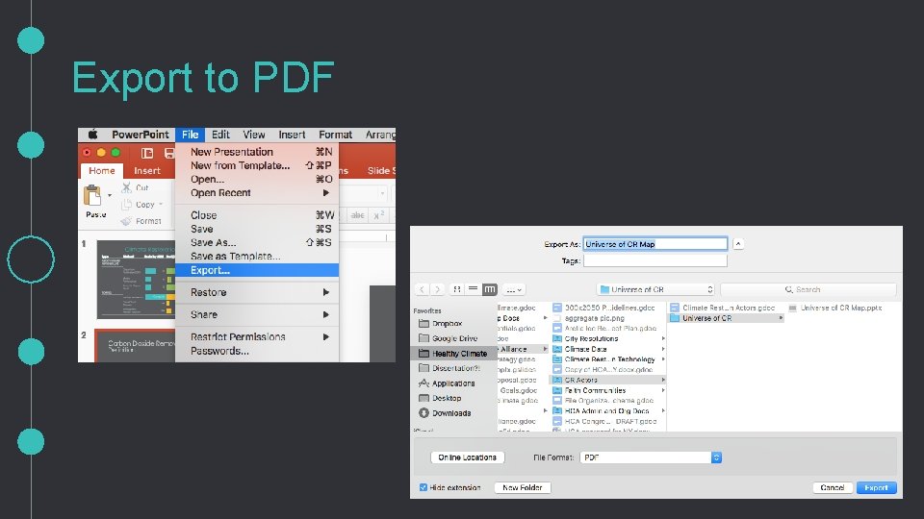Click the Cancel button
924x519 pixels.
point(832,487)
